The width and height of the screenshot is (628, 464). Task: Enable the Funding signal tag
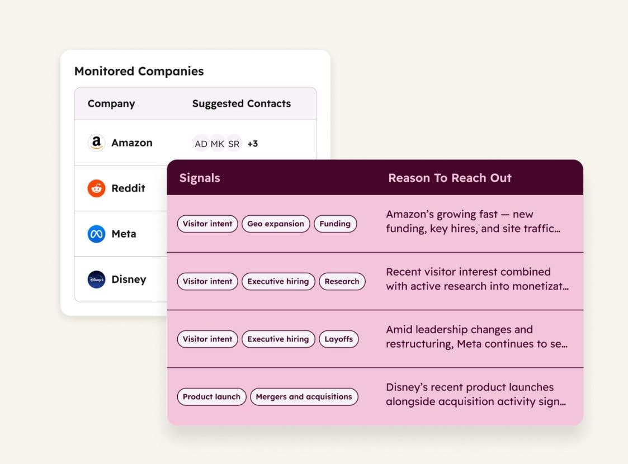tap(335, 224)
